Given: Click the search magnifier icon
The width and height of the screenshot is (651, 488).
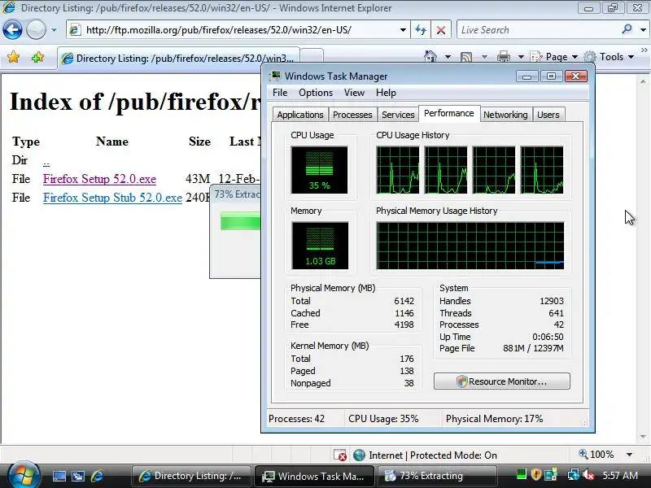Looking at the screenshot, I should 627,29.
